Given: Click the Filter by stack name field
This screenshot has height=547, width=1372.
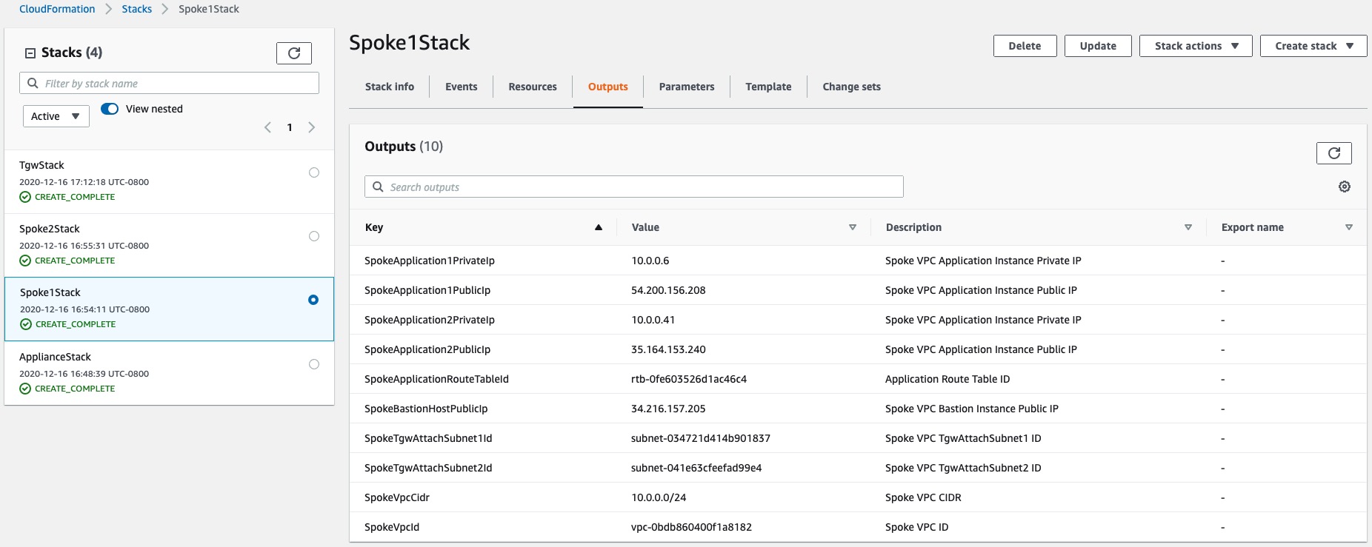Looking at the screenshot, I should pyautogui.click(x=169, y=83).
